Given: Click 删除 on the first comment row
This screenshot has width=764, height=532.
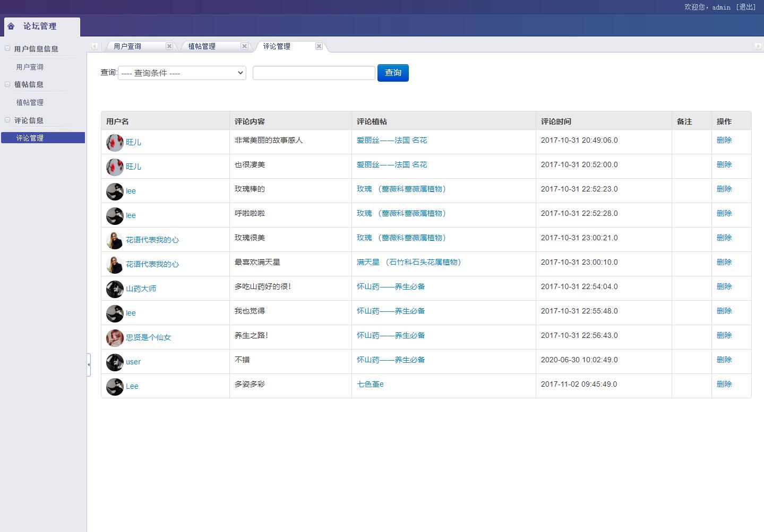Looking at the screenshot, I should (x=724, y=140).
